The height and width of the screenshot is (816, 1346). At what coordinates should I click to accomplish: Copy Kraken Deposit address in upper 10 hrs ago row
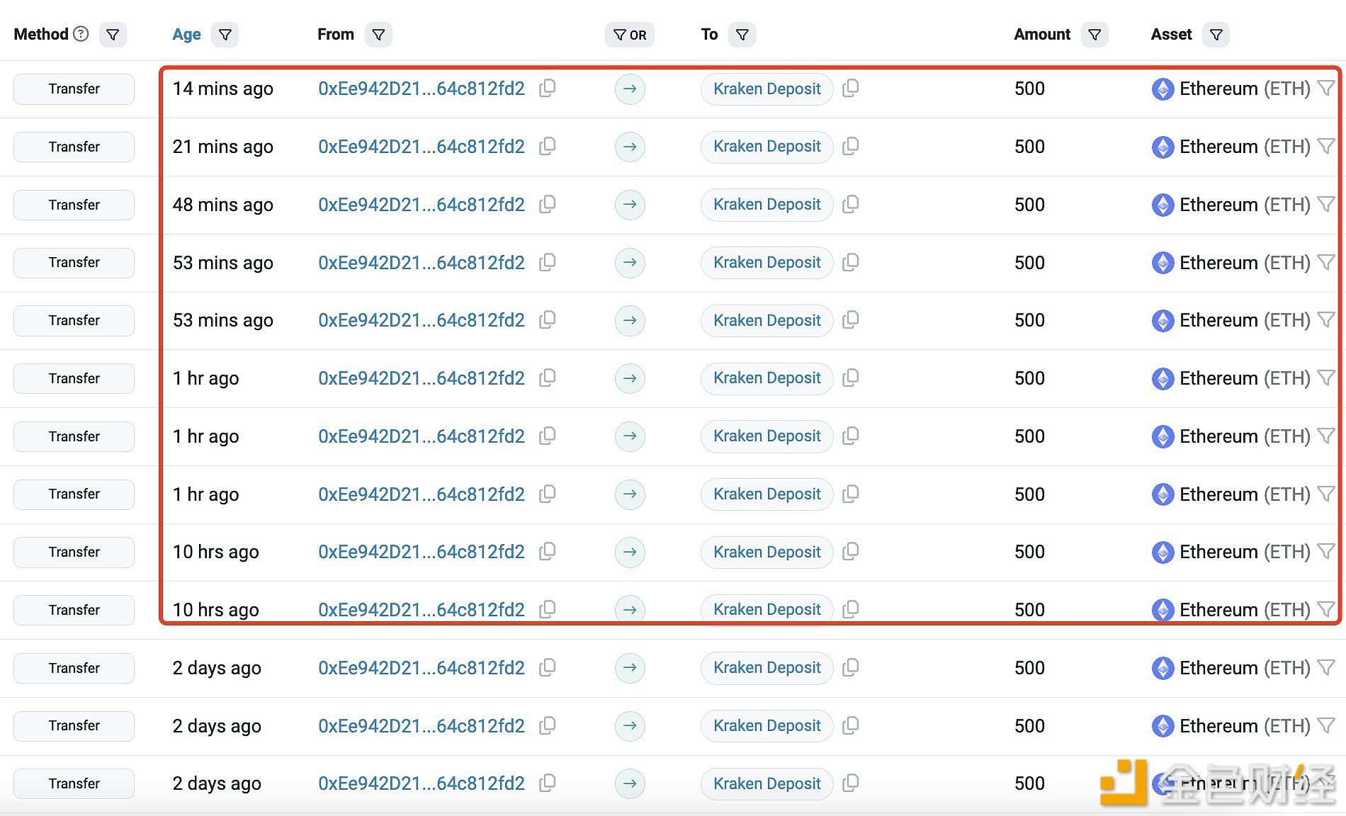(x=851, y=551)
